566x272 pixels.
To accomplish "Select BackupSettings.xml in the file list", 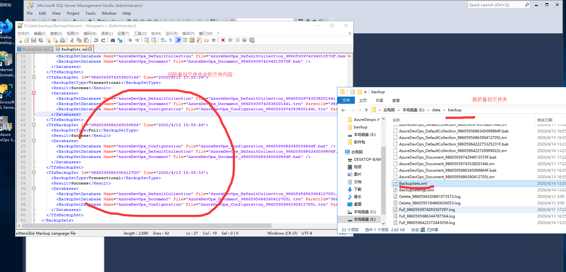I will (x=416, y=190).
